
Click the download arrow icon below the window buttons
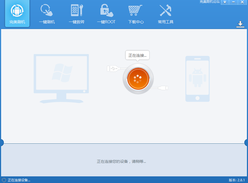240,24
